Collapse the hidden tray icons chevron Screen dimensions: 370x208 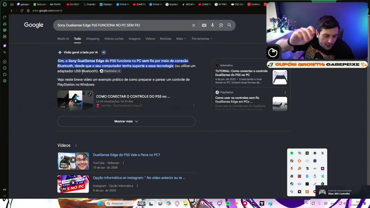[307, 203]
